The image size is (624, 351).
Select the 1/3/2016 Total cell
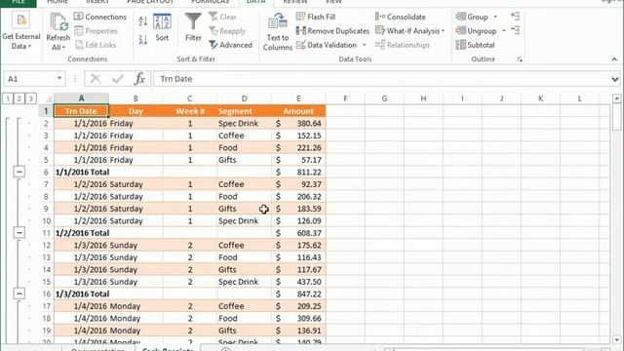coord(81,293)
